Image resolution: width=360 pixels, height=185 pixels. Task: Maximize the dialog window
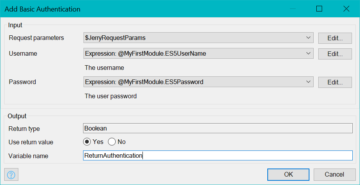click(x=319, y=9)
